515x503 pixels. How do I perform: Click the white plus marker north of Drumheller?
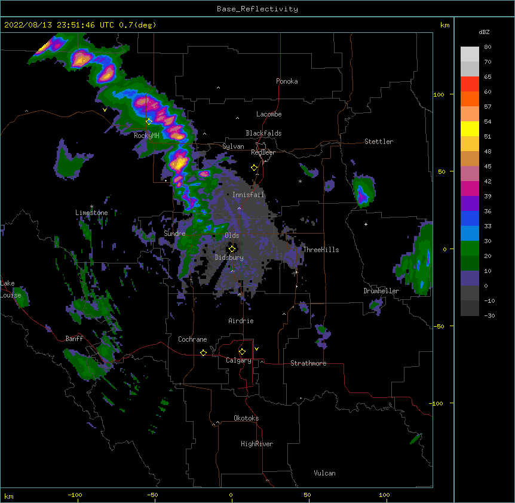366,224
